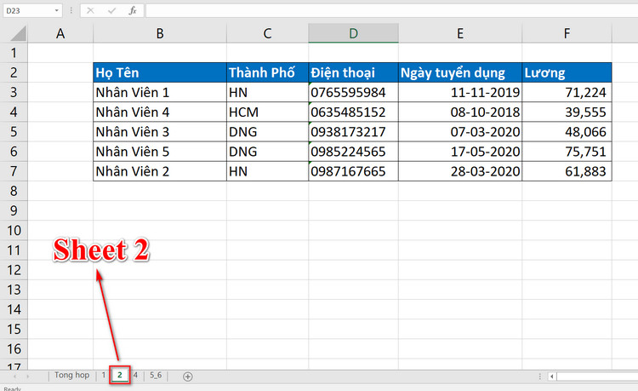This screenshot has height=391, width=638.
Task: Click phone number 0987167665
Action: (x=353, y=171)
